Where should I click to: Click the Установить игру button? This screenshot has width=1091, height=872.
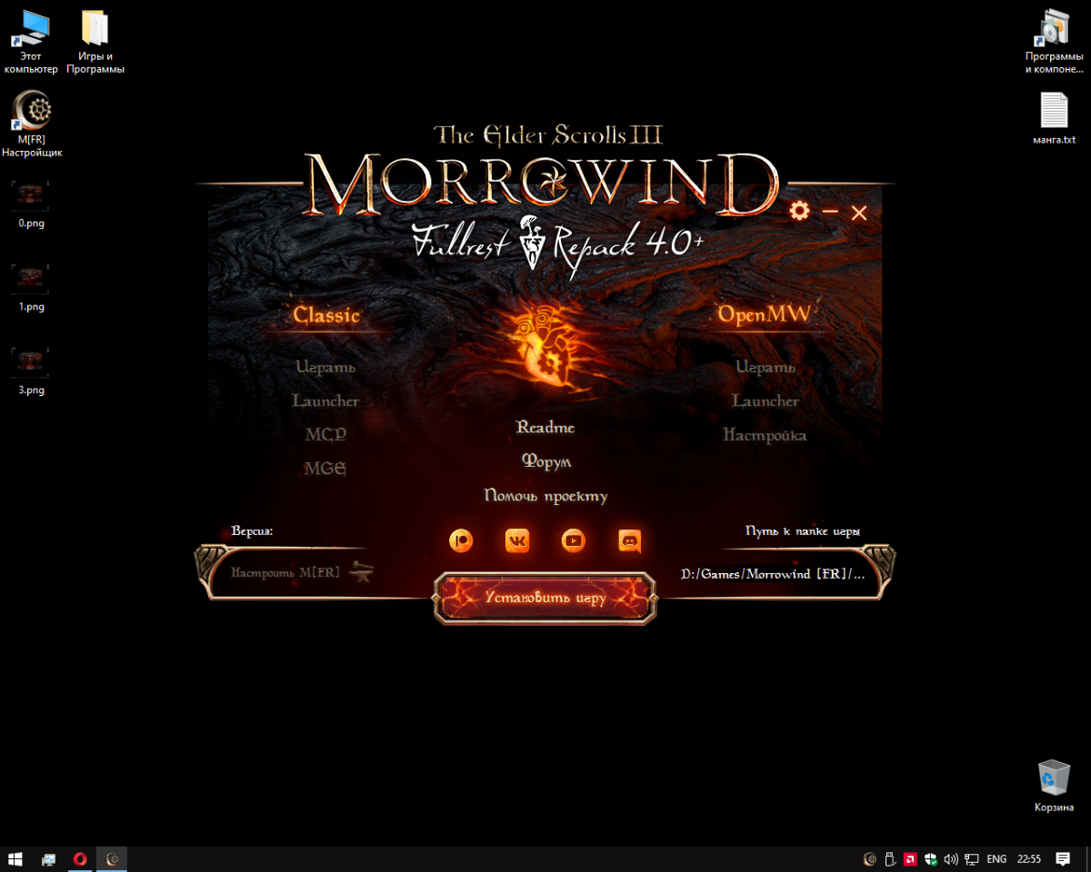click(545, 599)
